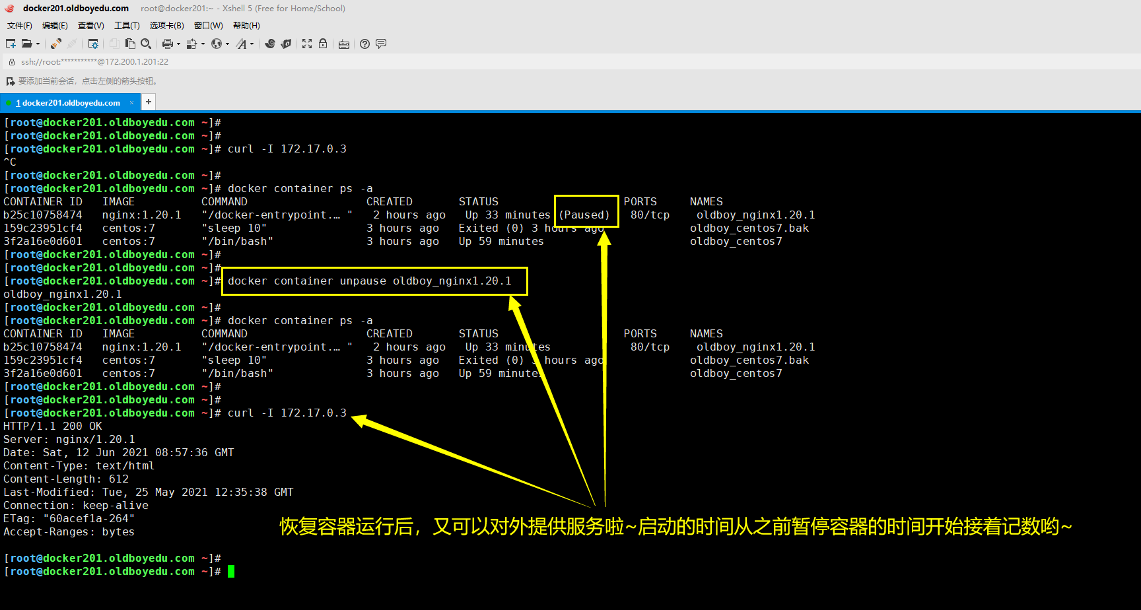Image resolution: width=1141 pixels, height=610 pixels.
Task: Click the Find magnifier icon
Action: pyautogui.click(x=146, y=44)
